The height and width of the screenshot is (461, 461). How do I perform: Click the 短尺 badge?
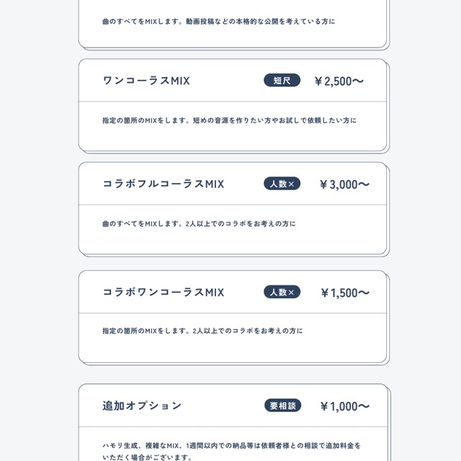click(282, 81)
